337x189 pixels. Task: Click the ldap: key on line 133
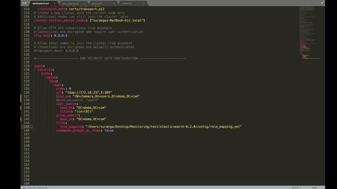click(53, 81)
